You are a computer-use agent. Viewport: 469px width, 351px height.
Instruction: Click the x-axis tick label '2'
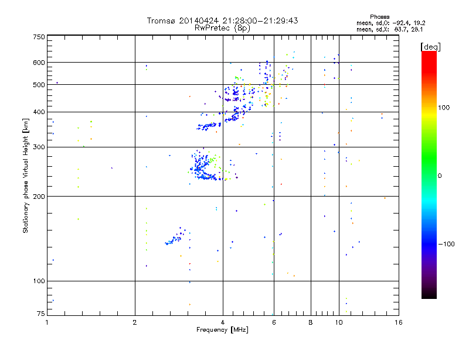[135, 322]
